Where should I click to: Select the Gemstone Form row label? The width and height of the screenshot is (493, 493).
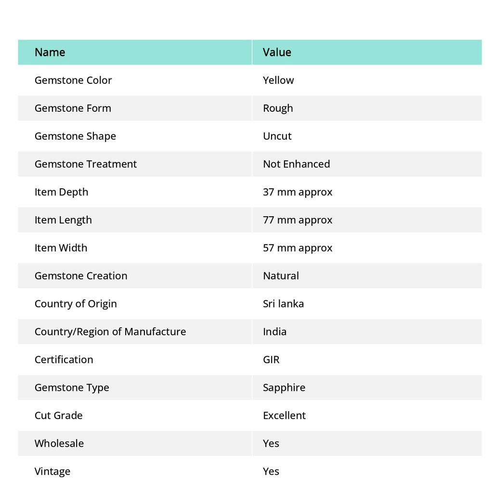(73, 108)
